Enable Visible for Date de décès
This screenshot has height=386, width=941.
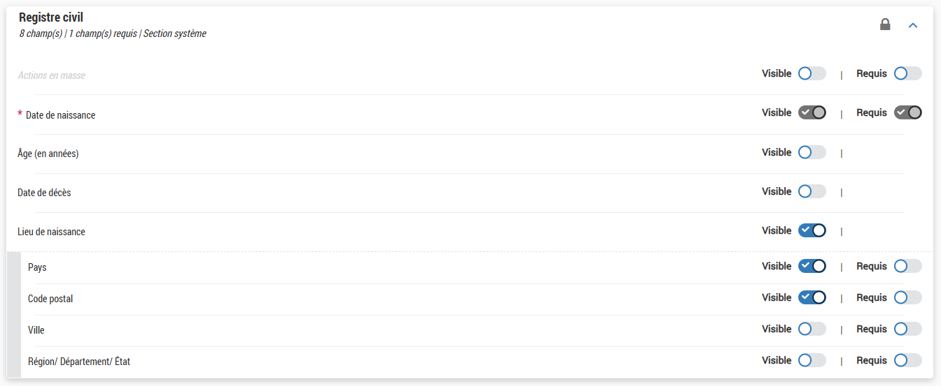tap(812, 191)
